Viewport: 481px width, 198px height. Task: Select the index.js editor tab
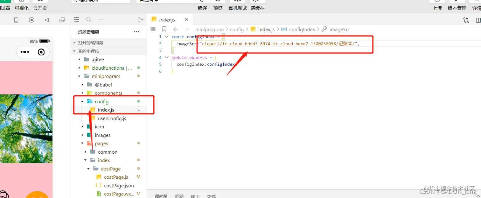click(x=170, y=20)
